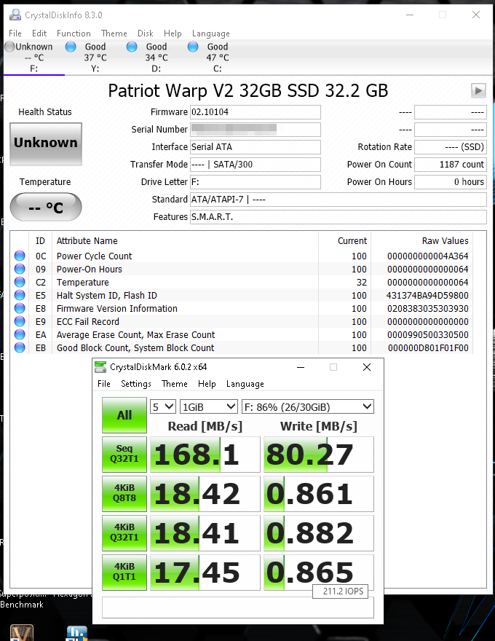Open the Theme menu in CrystalDiskInfo
This screenshot has height=641, width=495.
pyautogui.click(x=114, y=34)
